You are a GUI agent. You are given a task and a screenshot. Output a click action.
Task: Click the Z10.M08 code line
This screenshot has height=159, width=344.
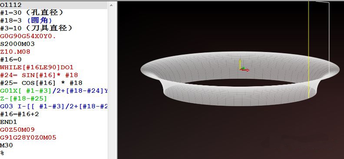pyautogui.click(x=15, y=52)
